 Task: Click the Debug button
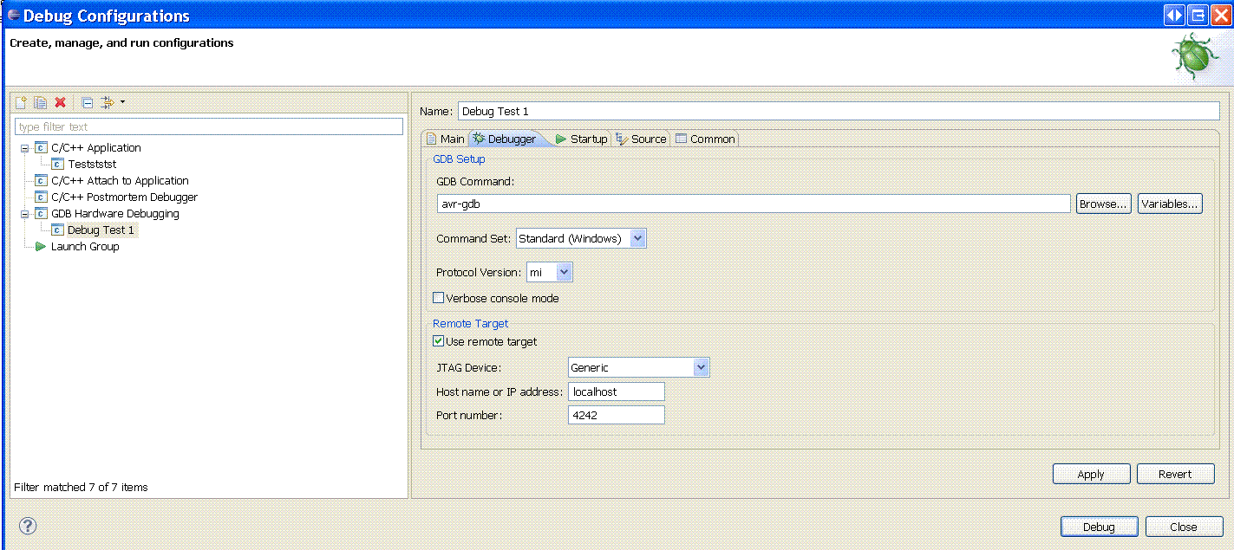1099,527
